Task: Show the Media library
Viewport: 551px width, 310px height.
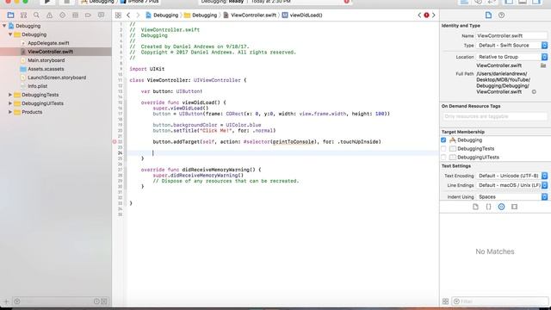Action: 515,207
